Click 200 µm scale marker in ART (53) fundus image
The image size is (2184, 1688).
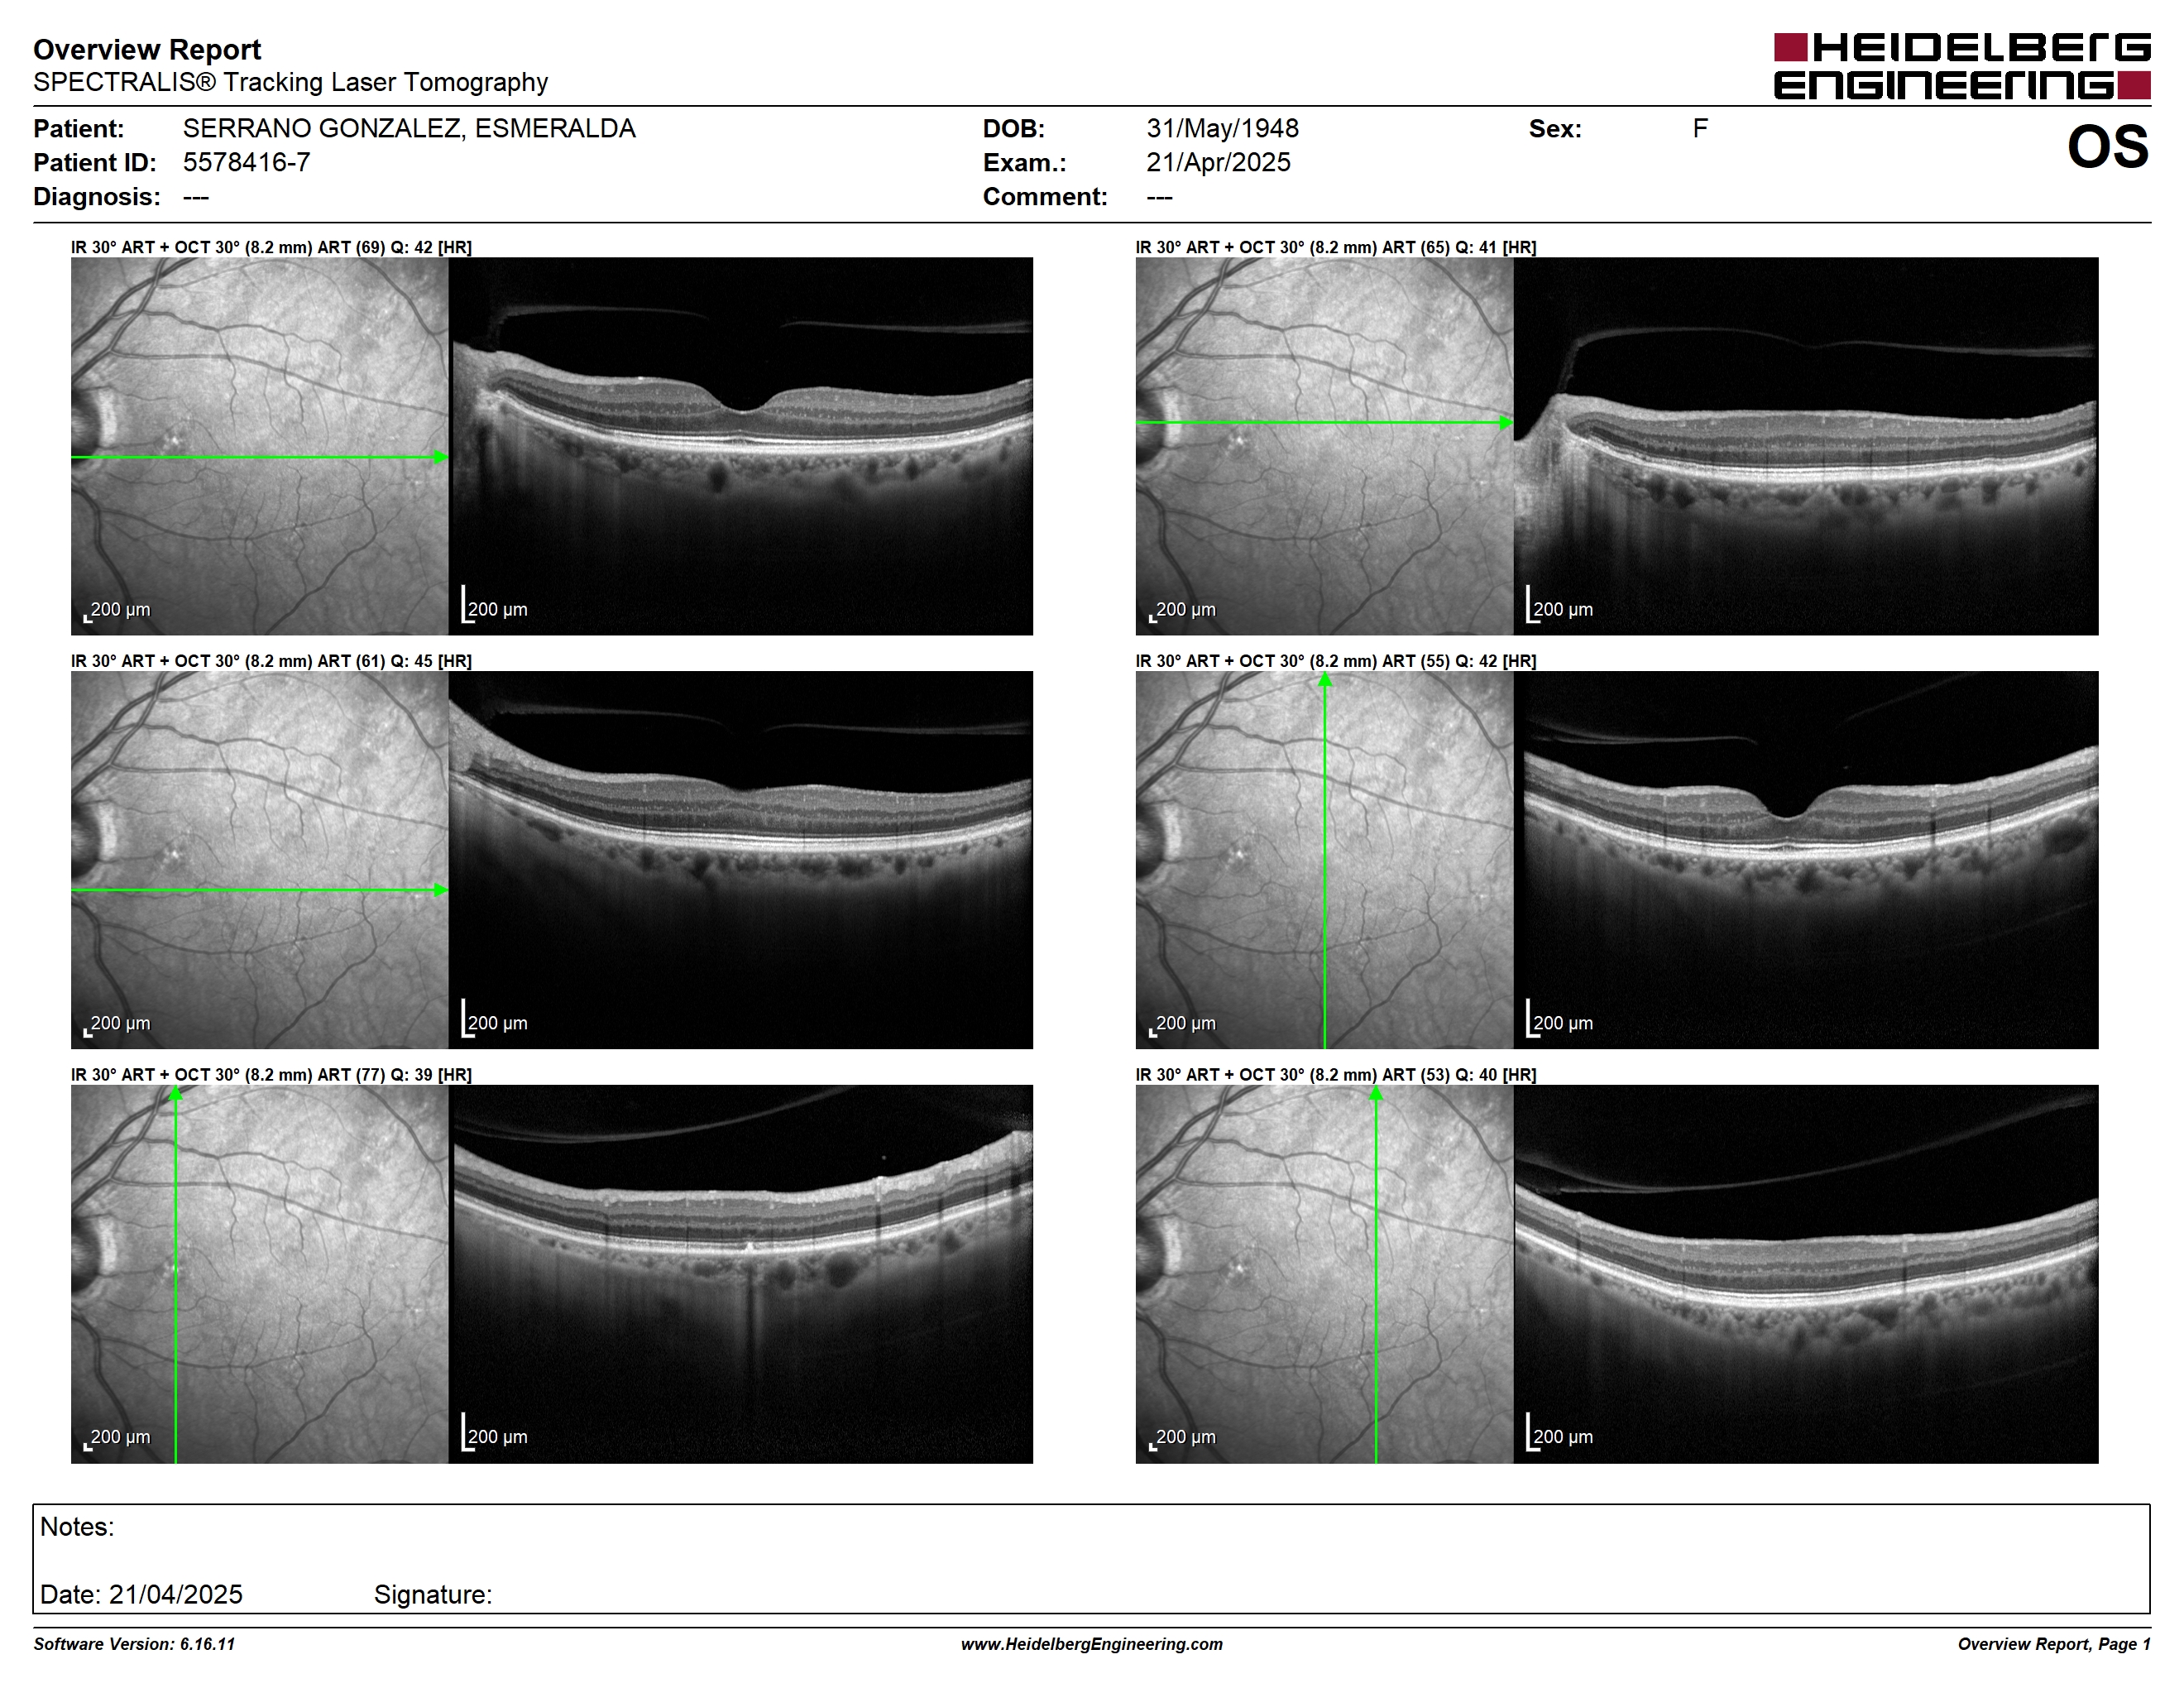[x=1182, y=1438]
